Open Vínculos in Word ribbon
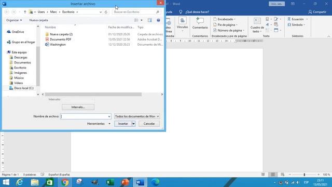 pyautogui.click(x=182, y=25)
